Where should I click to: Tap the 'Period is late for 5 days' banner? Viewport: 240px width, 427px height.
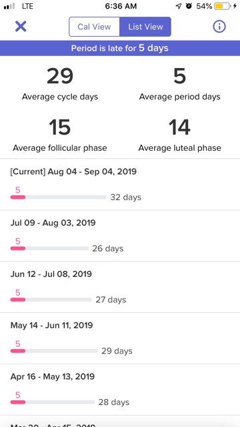[120, 48]
